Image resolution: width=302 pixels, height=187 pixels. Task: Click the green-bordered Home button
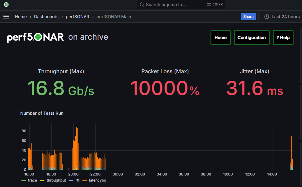tap(220, 38)
